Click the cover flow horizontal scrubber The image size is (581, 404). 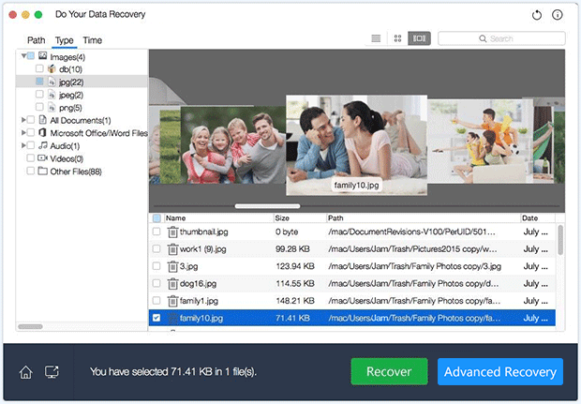pyautogui.click(x=267, y=205)
